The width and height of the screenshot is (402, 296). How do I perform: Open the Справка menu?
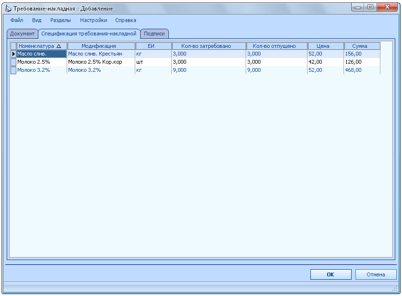pos(126,20)
